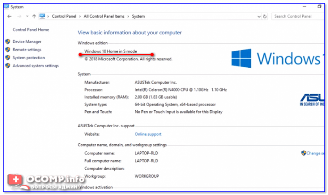Open Device Manager link

[x=27, y=42]
